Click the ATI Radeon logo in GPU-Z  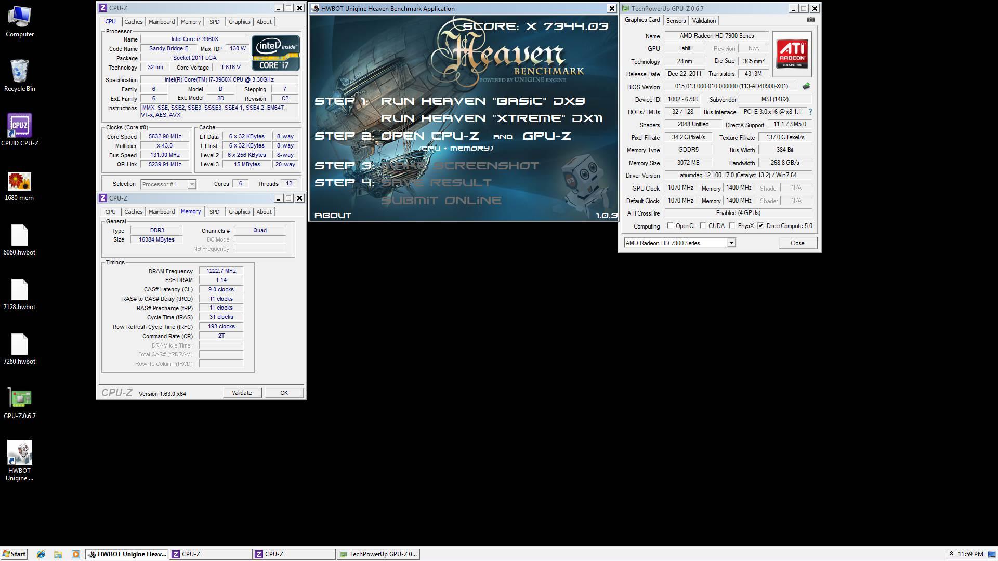[792, 54]
